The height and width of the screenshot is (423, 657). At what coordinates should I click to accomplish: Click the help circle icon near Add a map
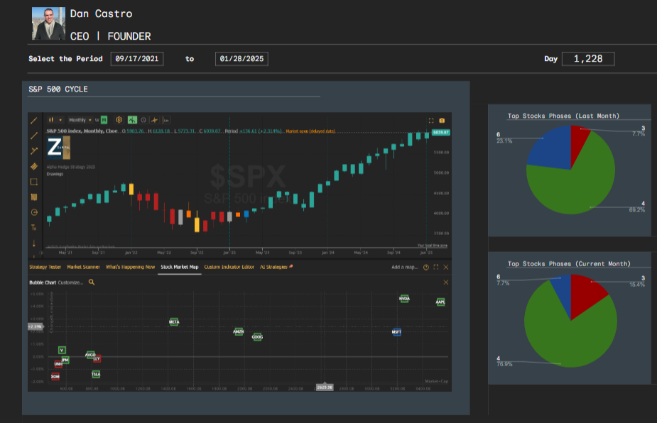tap(425, 267)
